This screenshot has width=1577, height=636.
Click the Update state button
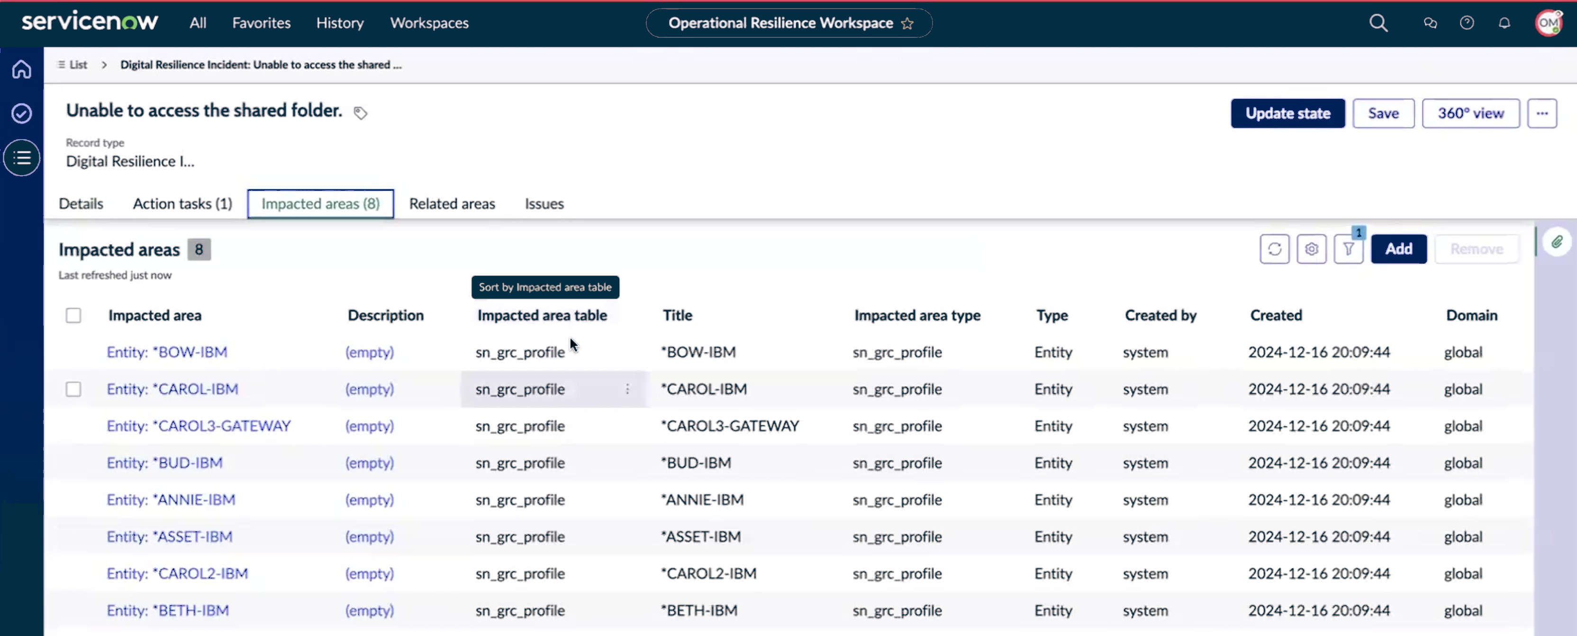pyautogui.click(x=1287, y=113)
